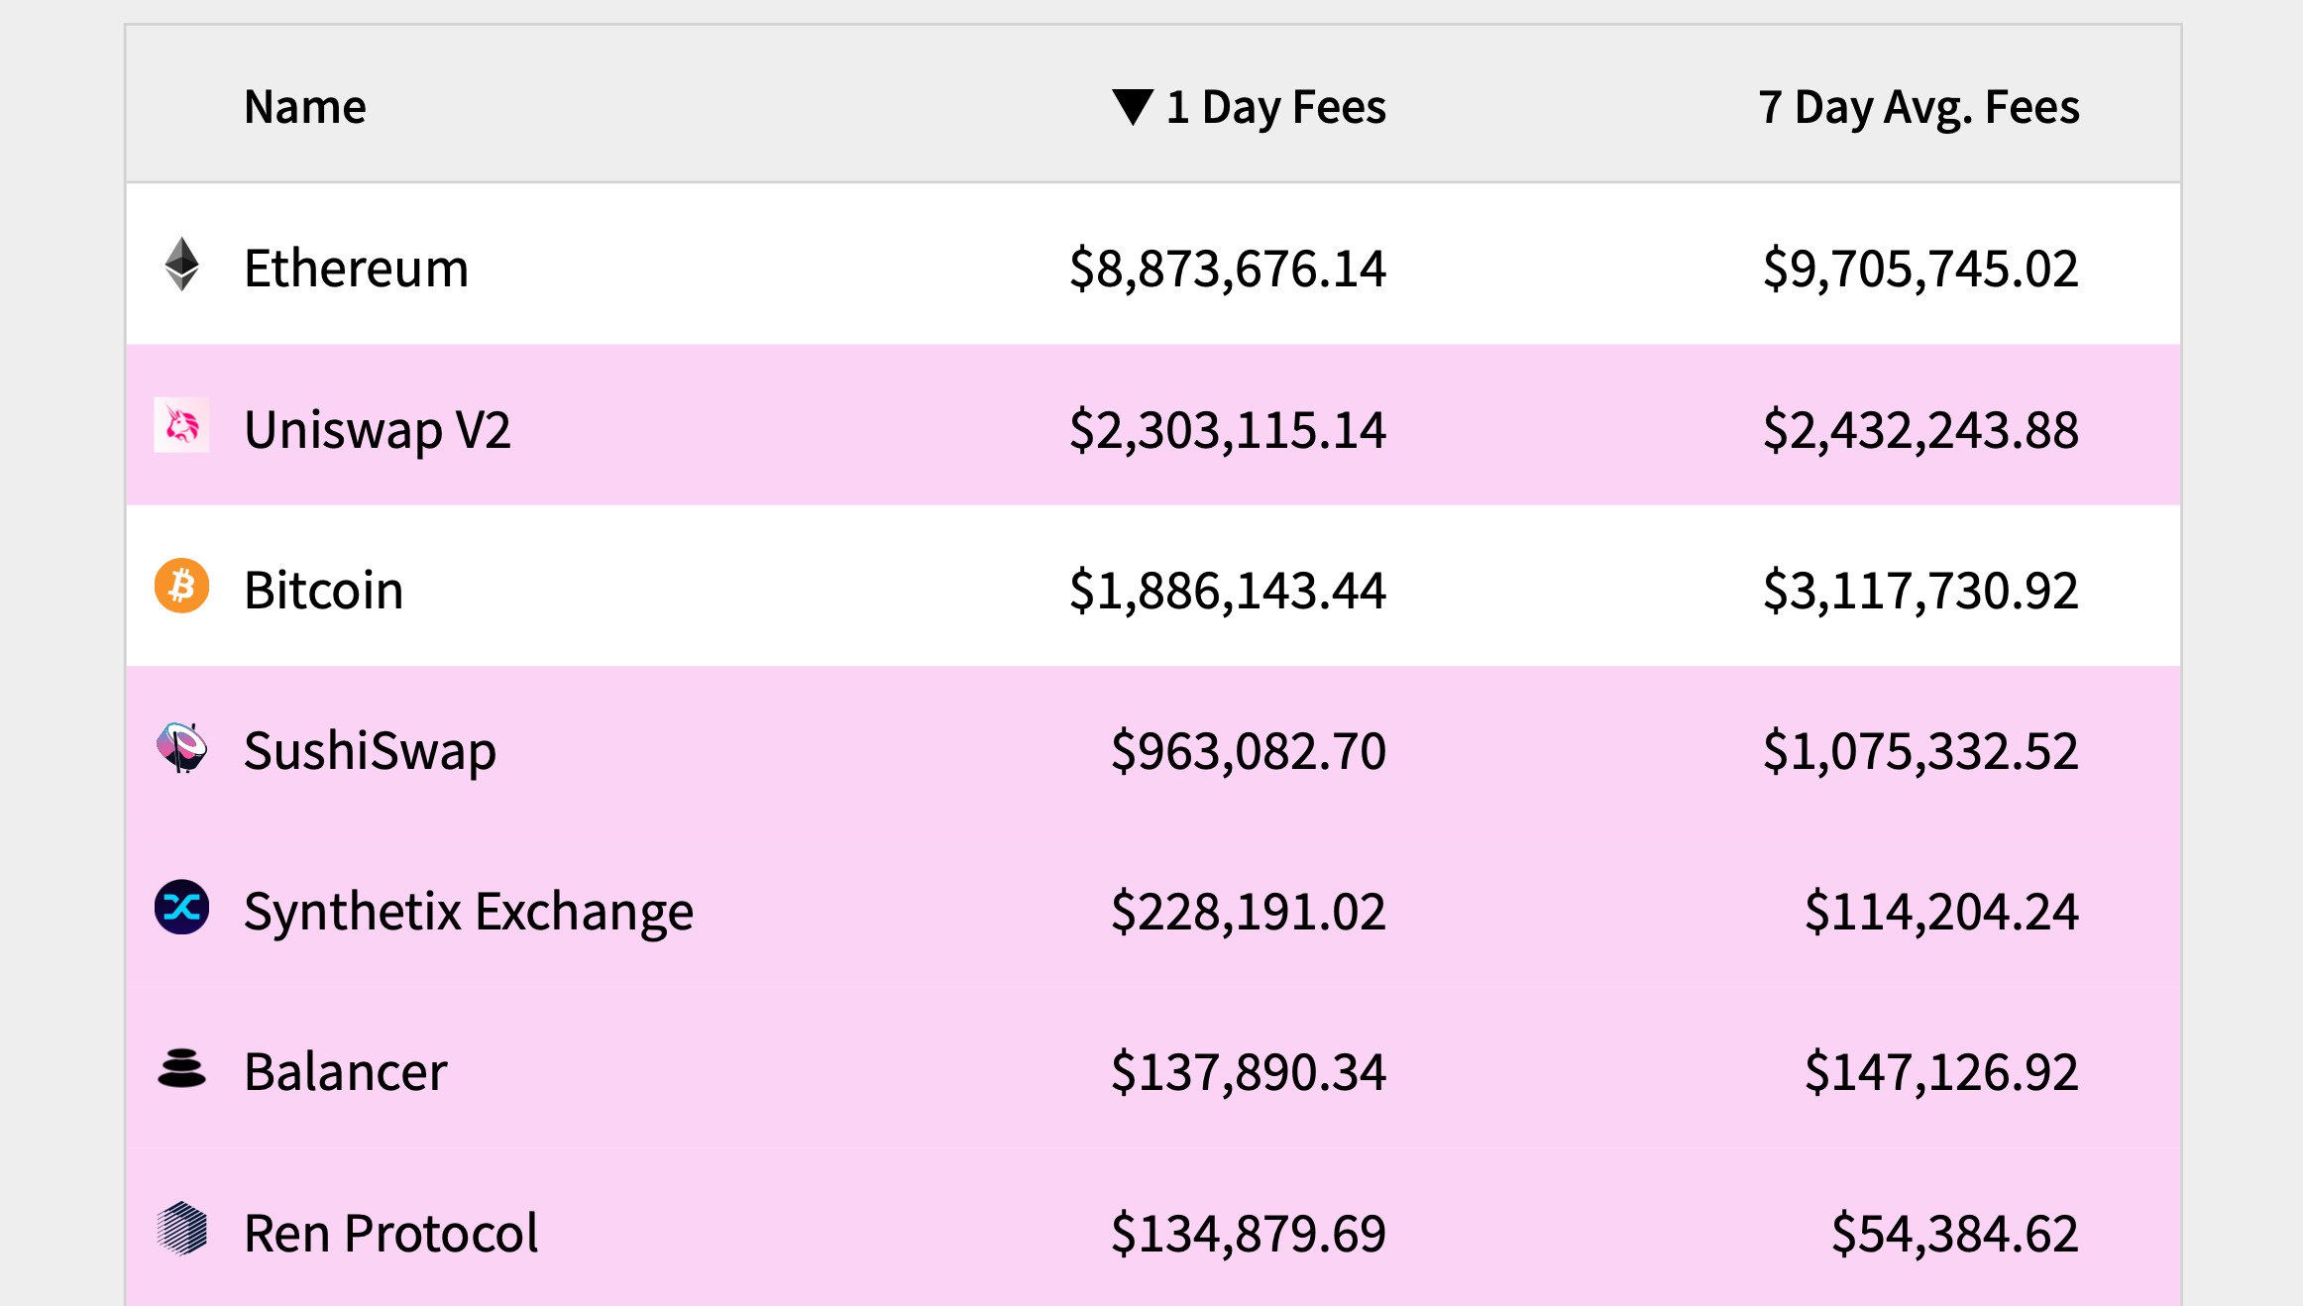Open the Balancer protocol name
Viewport: 2303px width, 1306px height.
click(346, 1072)
